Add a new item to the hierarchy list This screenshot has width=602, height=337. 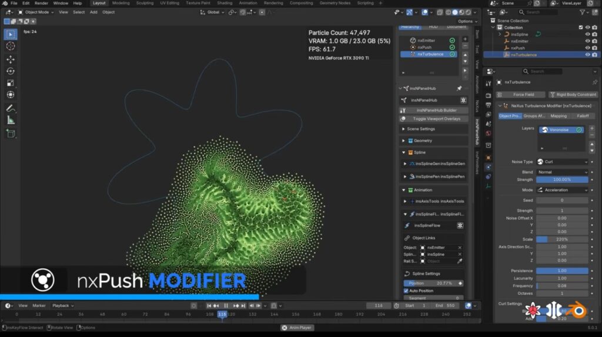(x=465, y=39)
